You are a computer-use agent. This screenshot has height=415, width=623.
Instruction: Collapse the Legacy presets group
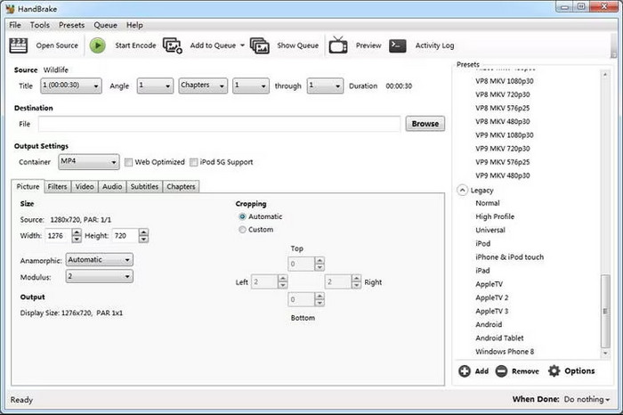tap(463, 191)
